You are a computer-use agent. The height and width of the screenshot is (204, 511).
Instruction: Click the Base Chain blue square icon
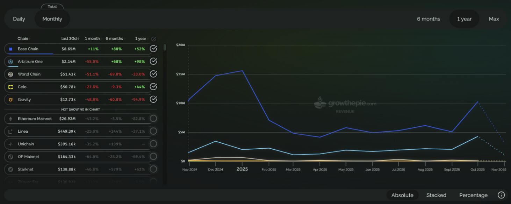[10, 49]
